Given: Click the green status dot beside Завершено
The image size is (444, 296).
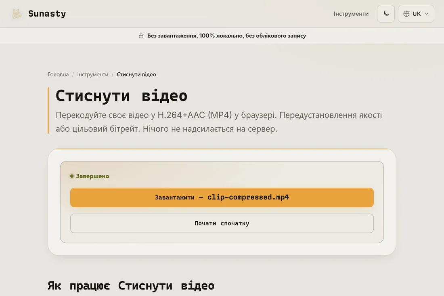Looking at the screenshot, I should pyautogui.click(x=71, y=176).
